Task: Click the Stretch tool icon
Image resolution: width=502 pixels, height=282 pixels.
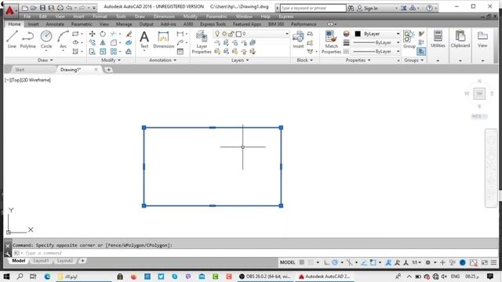Action: tap(93, 51)
